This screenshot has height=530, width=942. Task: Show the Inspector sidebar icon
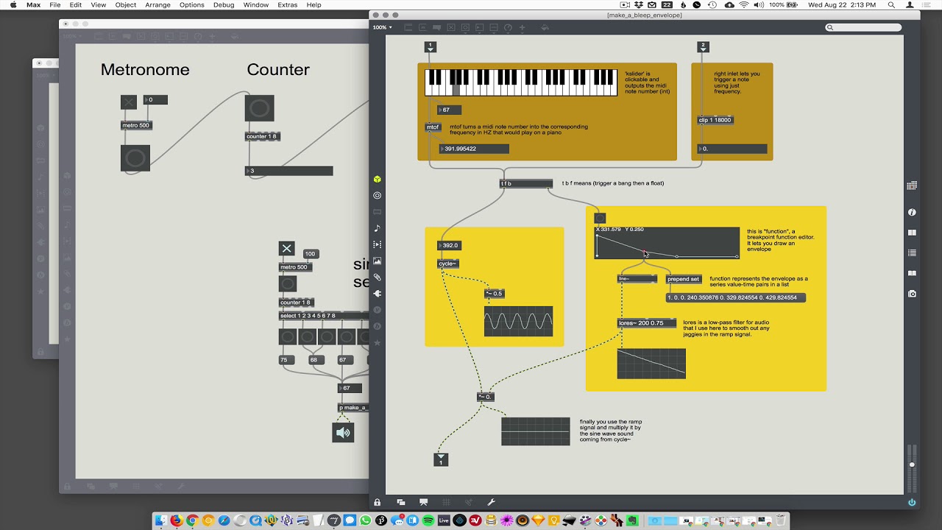tap(912, 212)
